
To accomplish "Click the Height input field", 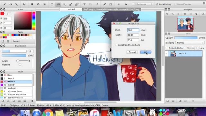I will click(133, 35).
